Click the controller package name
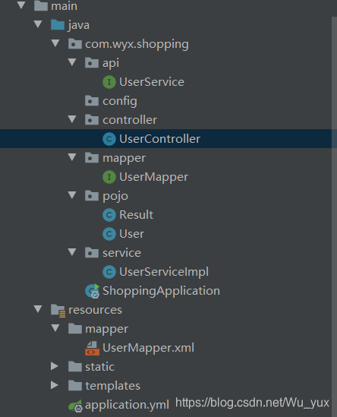337x417 pixels. point(130,120)
